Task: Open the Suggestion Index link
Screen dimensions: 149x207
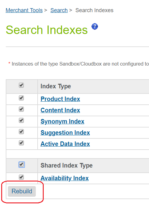Action: click(65, 133)
